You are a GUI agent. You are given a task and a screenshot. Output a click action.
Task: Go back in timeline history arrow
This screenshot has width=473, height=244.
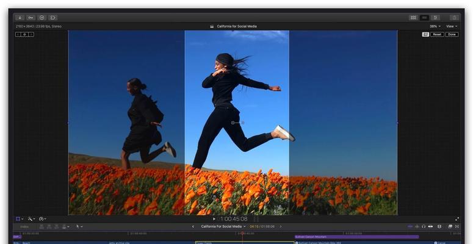(x=193, y=226)
